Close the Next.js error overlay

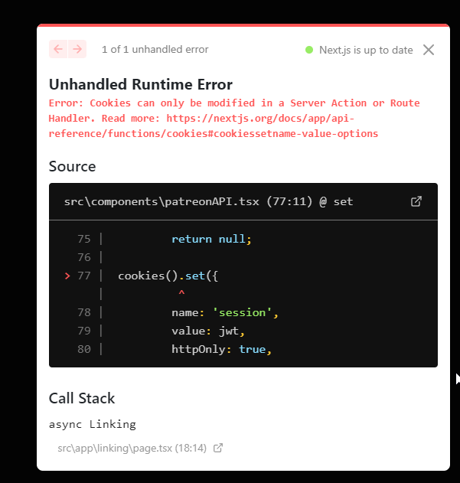(429, 50)
